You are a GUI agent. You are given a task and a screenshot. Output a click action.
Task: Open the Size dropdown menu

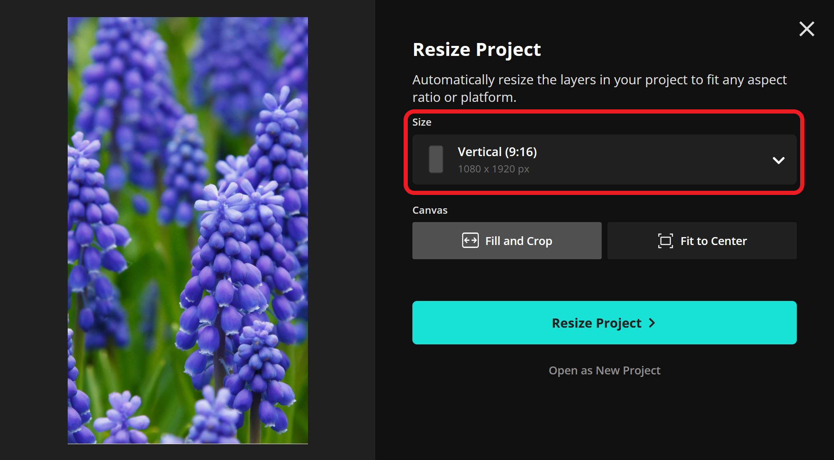pyautogui.click(x=604, y=159)
